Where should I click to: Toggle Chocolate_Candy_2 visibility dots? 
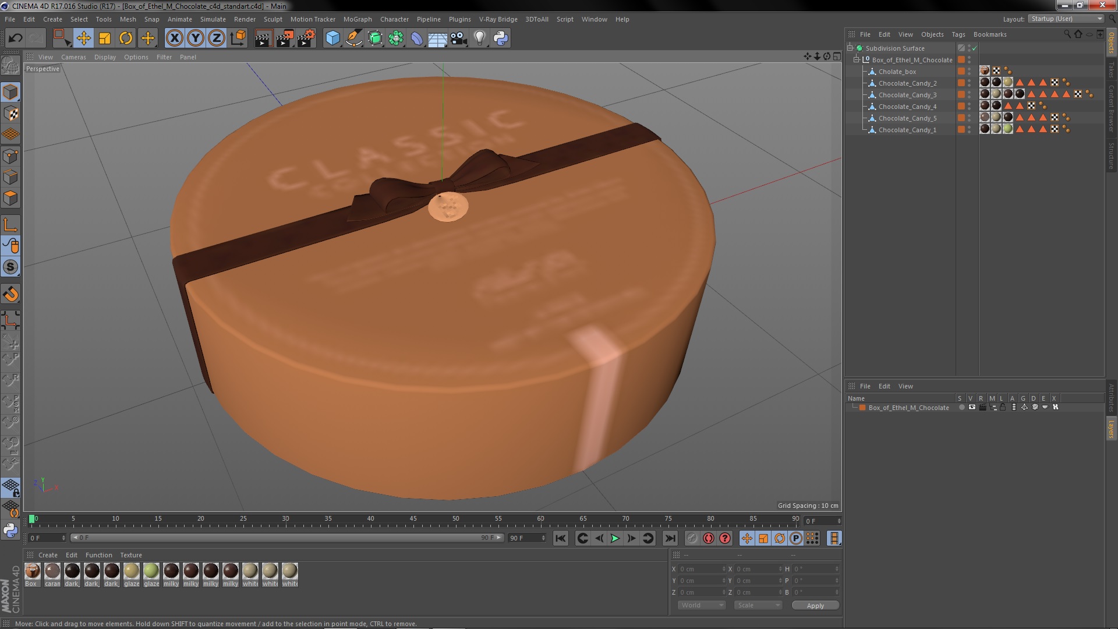click(x=969, y=83)
